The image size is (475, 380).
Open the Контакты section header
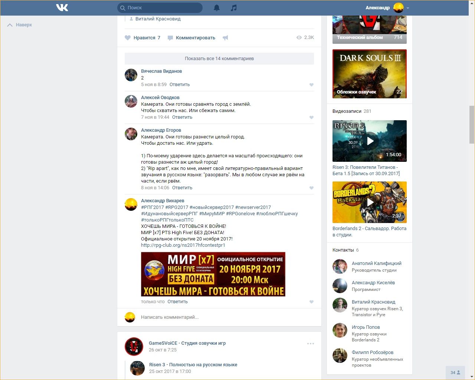(343, 250)
